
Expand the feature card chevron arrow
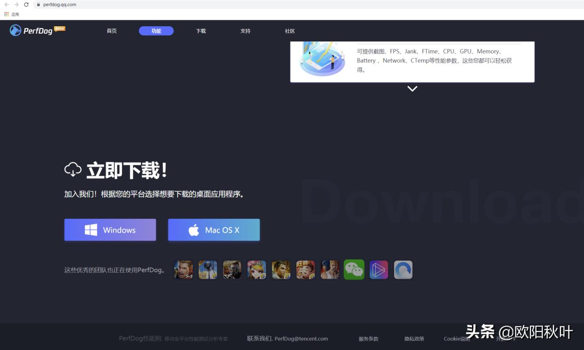[x=412, y=88]
